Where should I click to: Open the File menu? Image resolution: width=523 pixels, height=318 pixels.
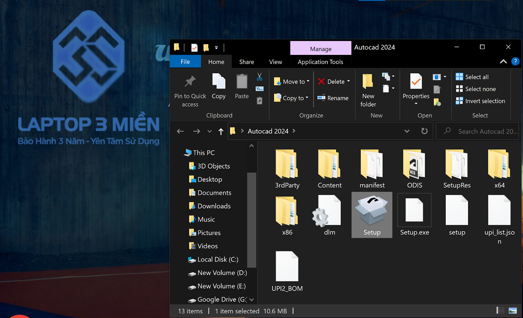(185, 61)
